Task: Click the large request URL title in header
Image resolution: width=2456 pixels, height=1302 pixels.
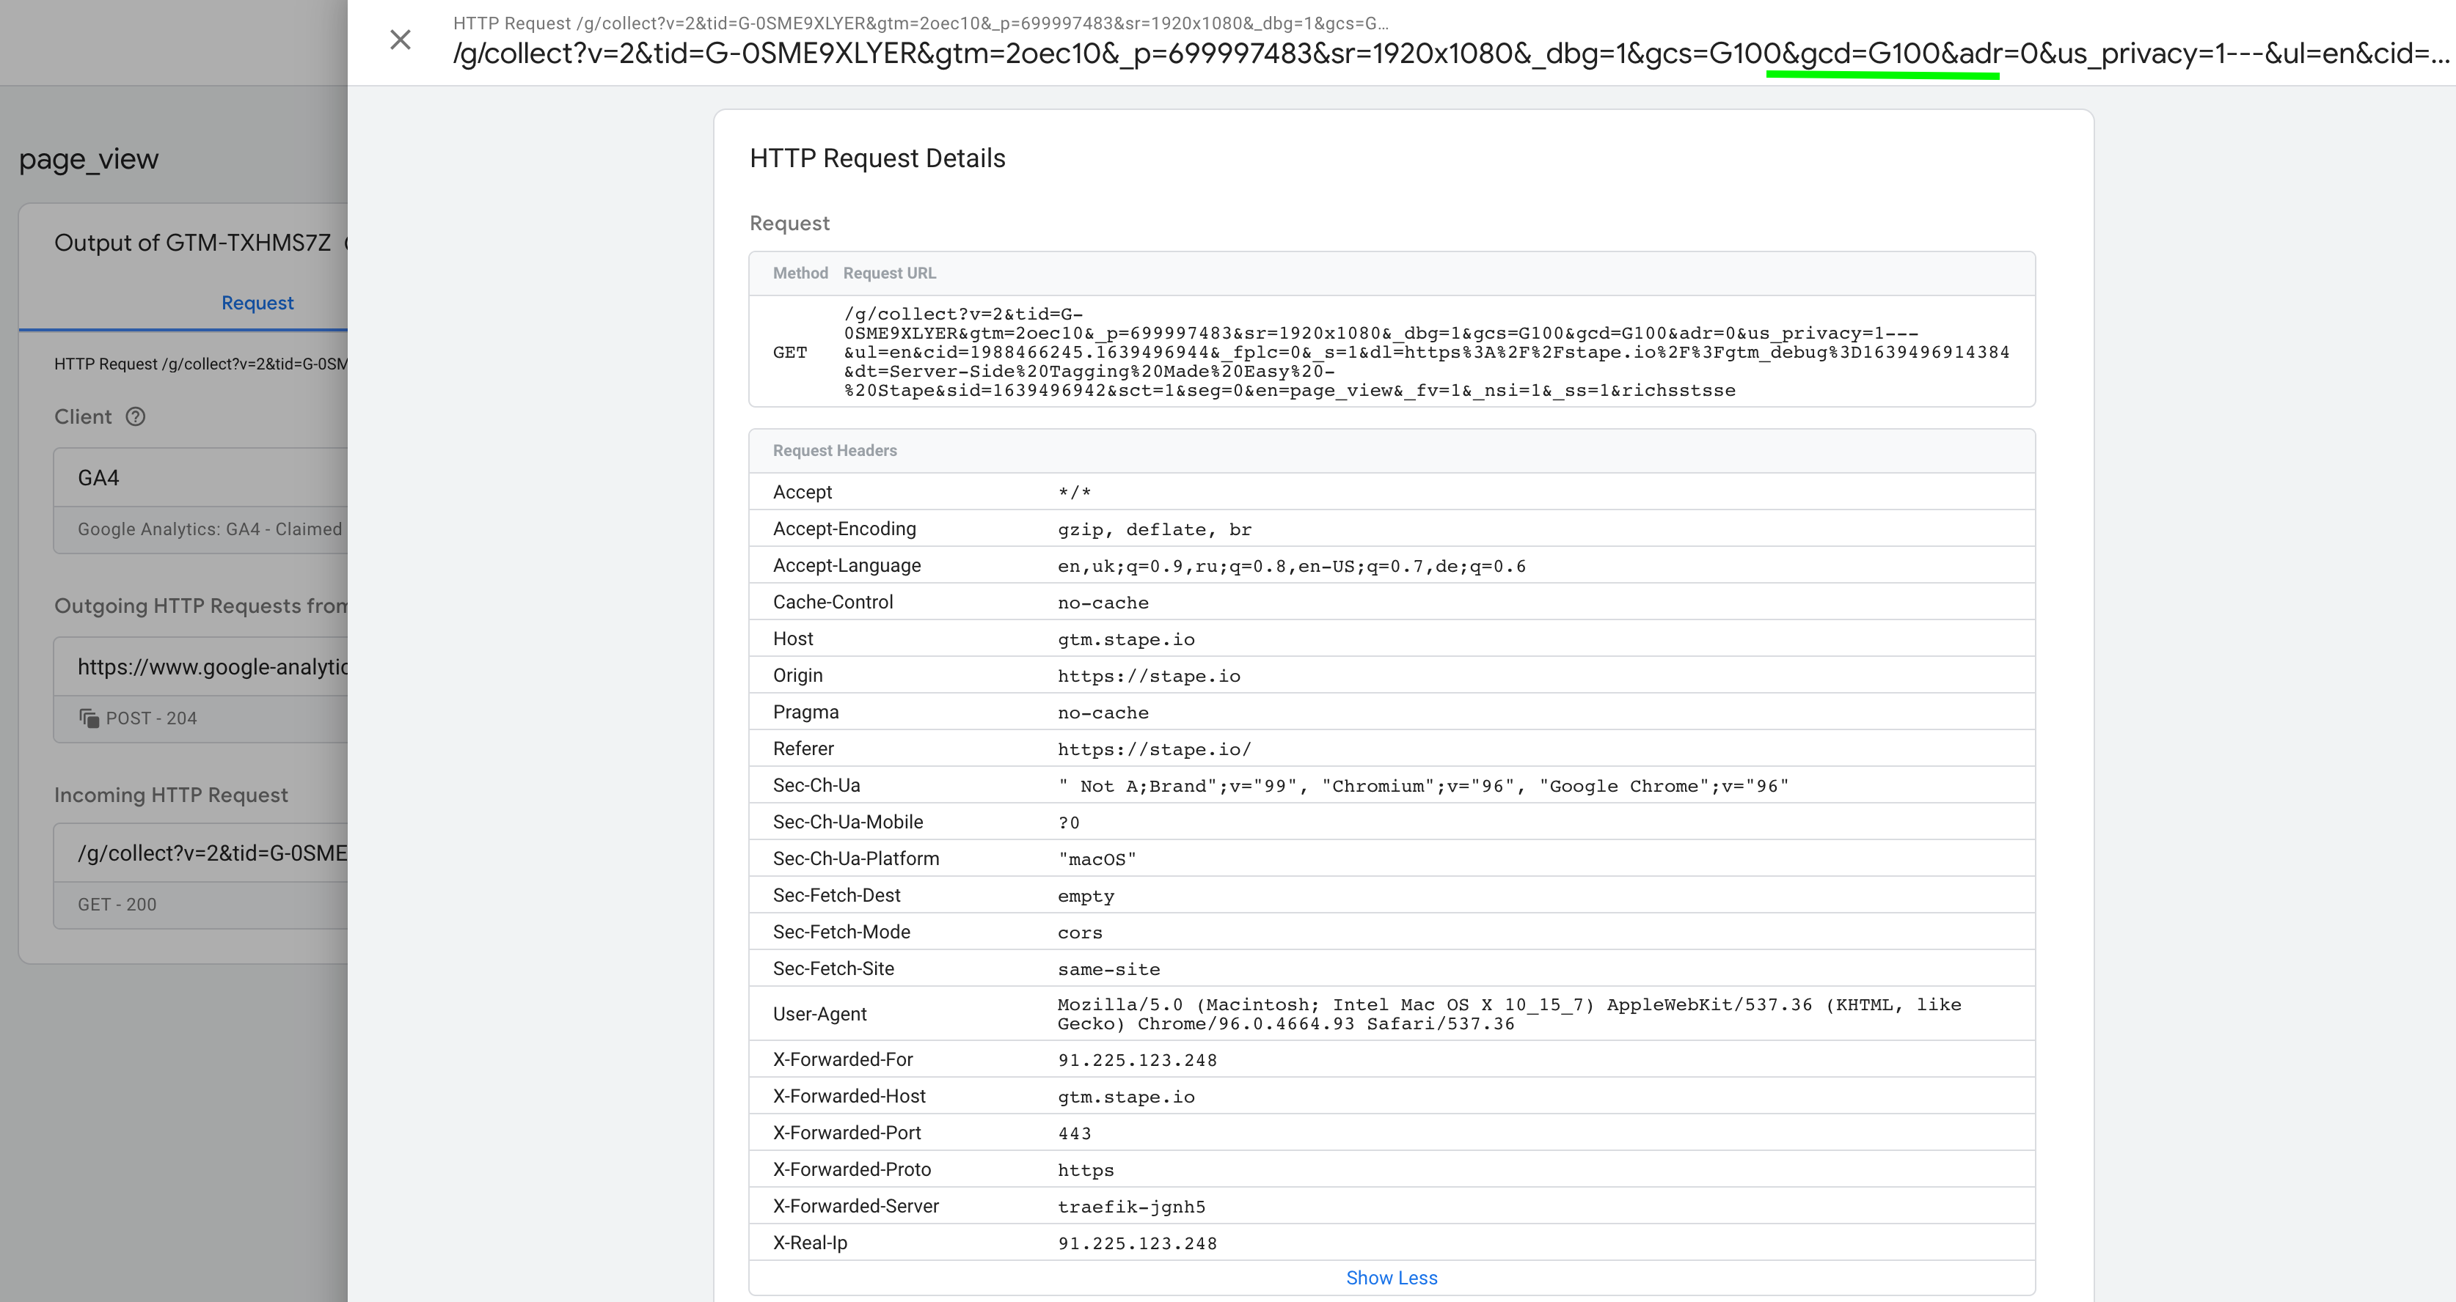Action: point(1450,54)
